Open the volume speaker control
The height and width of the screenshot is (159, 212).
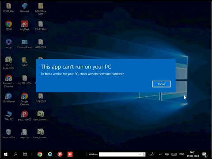tap(167, 154)
